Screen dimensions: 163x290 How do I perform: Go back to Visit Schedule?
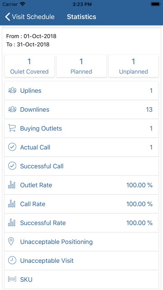point(30,17)
